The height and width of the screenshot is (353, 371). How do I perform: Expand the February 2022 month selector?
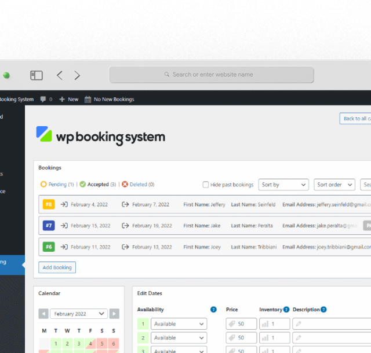pos(79,314)
